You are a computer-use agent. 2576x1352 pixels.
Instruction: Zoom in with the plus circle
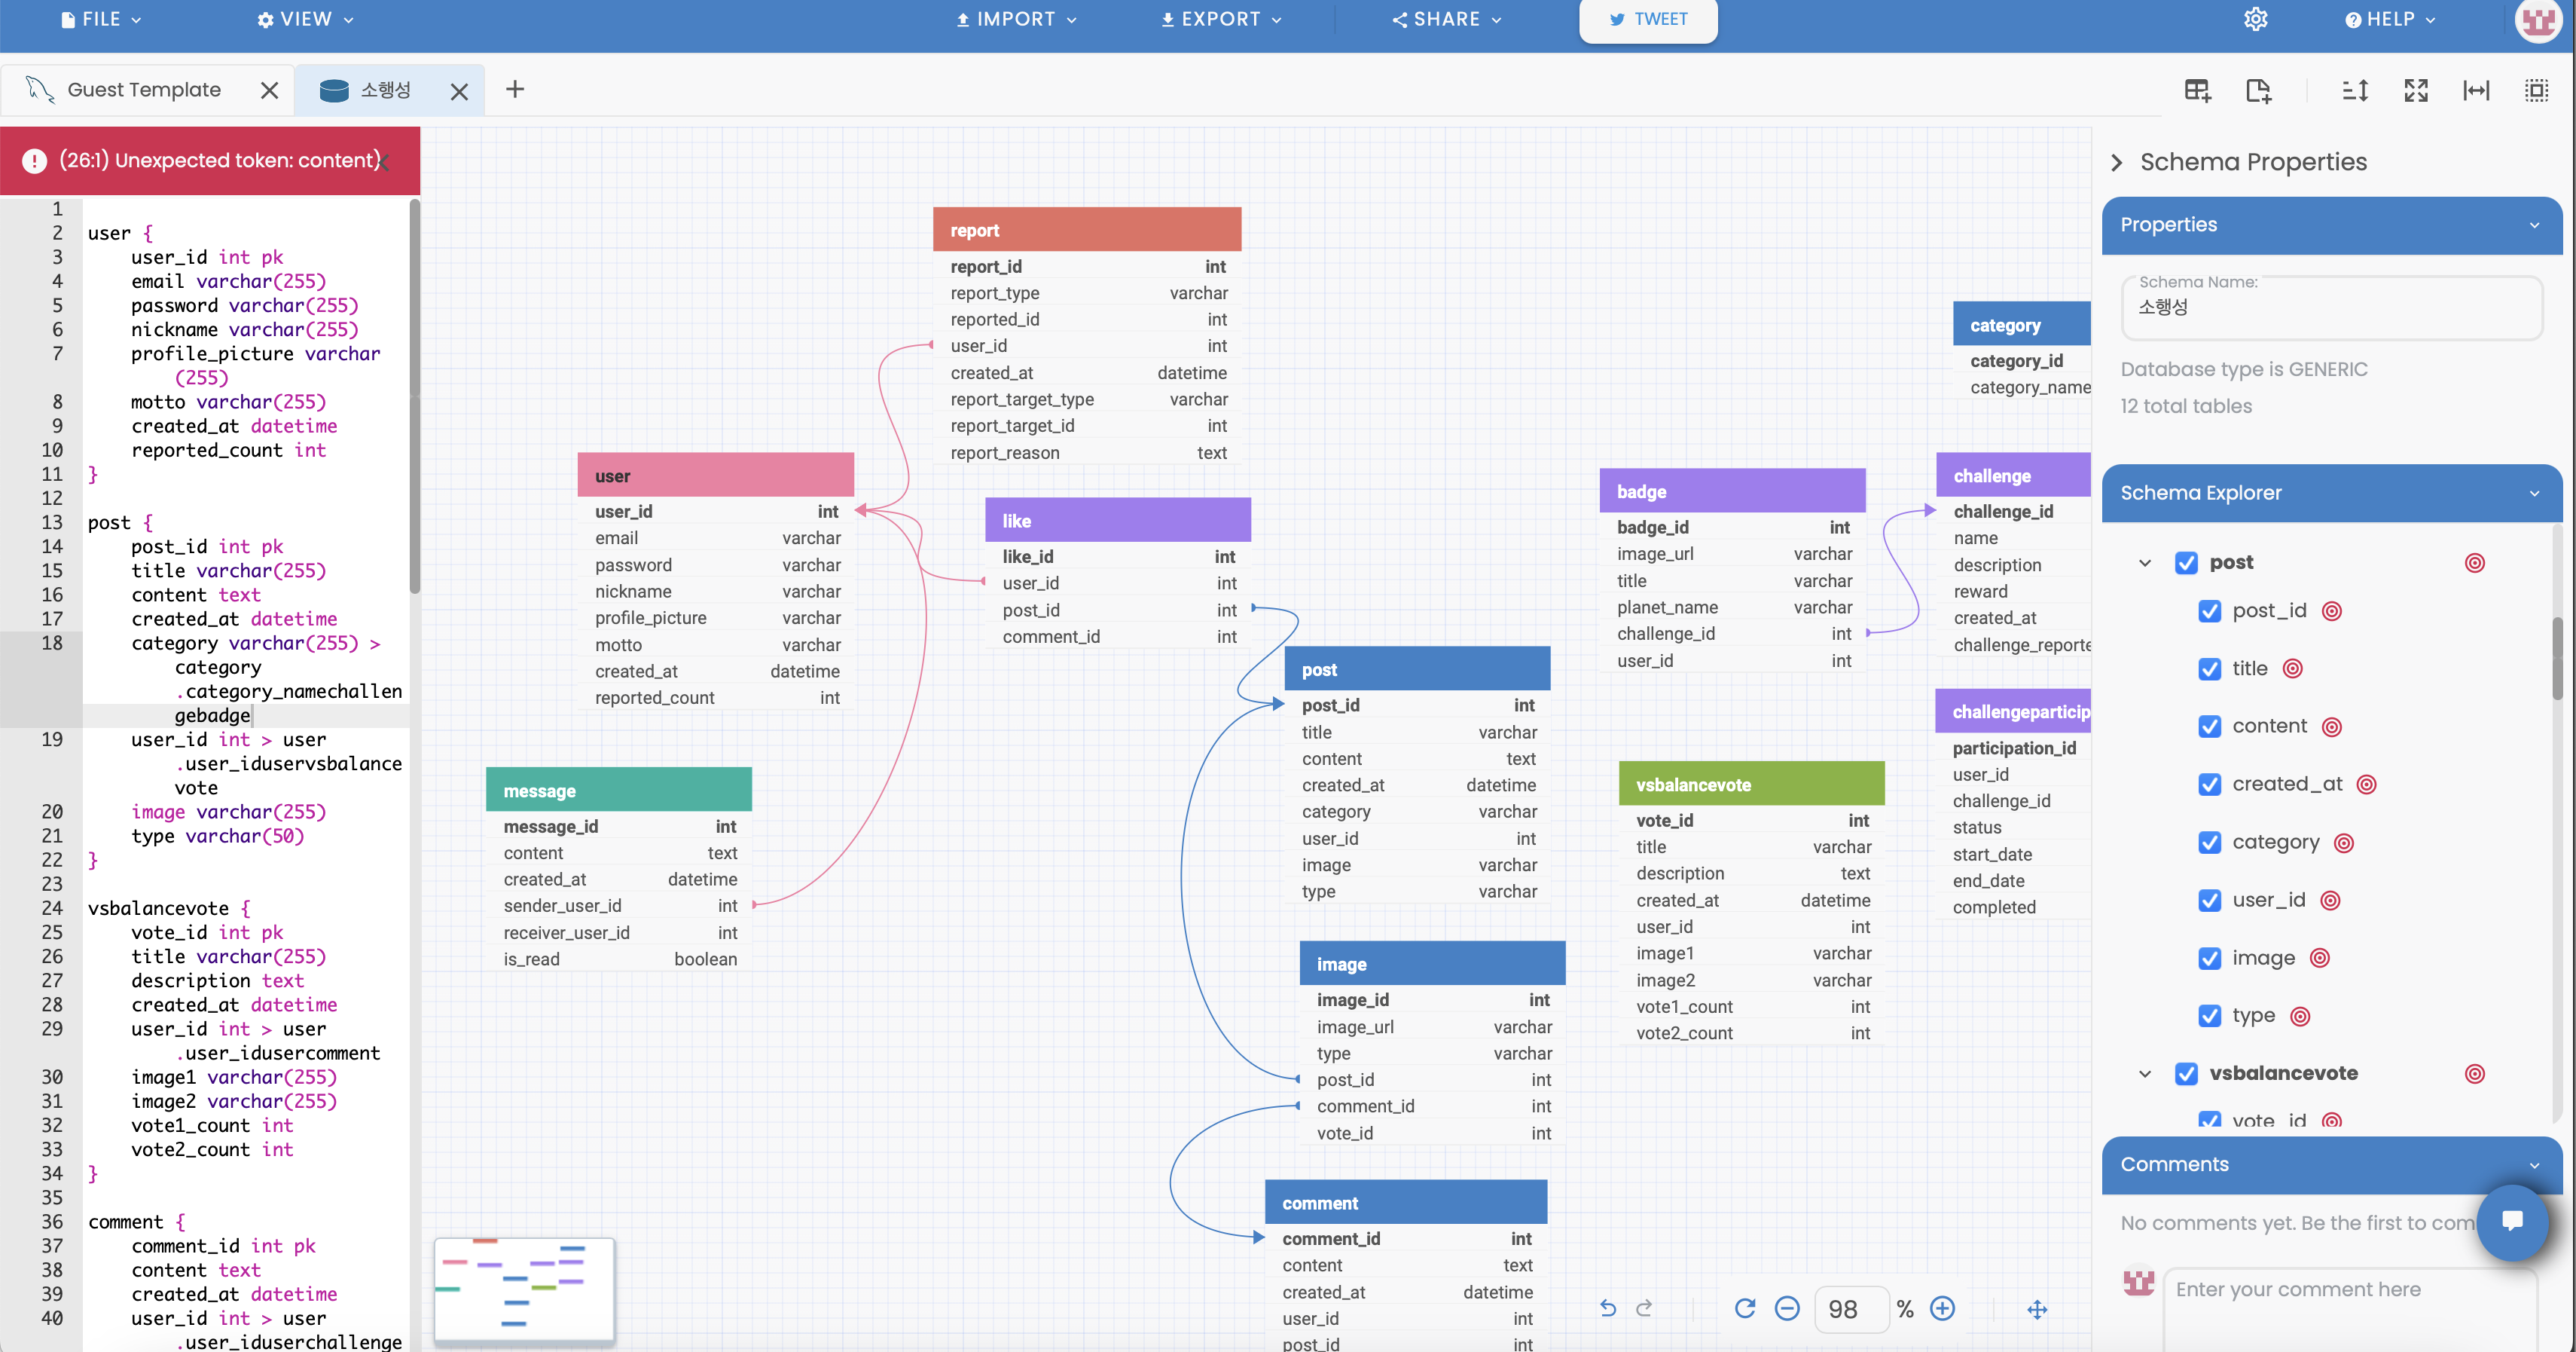[x=1942, y=1308]
